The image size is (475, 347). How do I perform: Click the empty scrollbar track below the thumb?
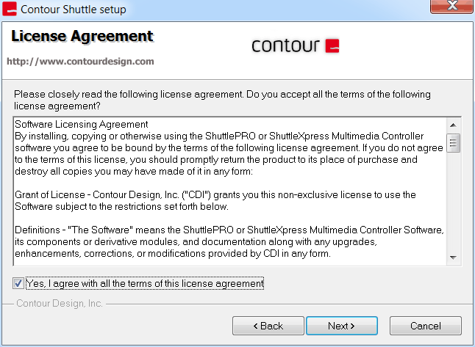click(453, 202)
